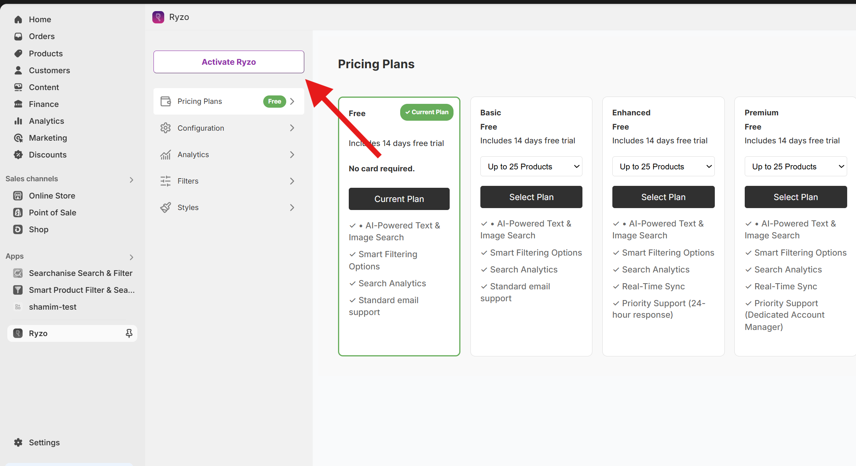Click the Pricing Plans wallet icon
The image size is (856, 466).
[x=166, y=102]
